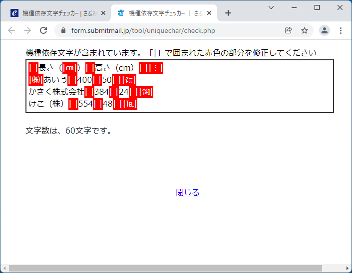Screen dimensions: 352x273
Task: Expand the tab search chevron dropdown
Action: (271, 7)
